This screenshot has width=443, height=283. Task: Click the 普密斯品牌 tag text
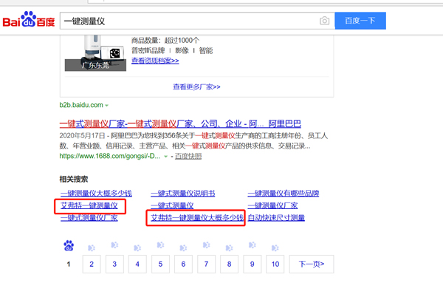coord(148,50)
